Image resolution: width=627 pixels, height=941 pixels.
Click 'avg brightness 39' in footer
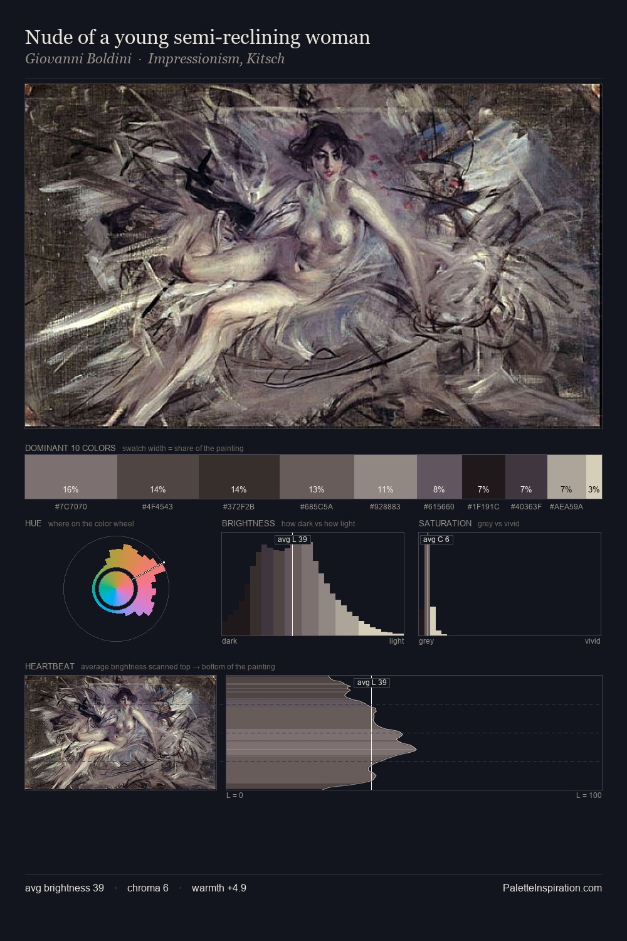65,888
